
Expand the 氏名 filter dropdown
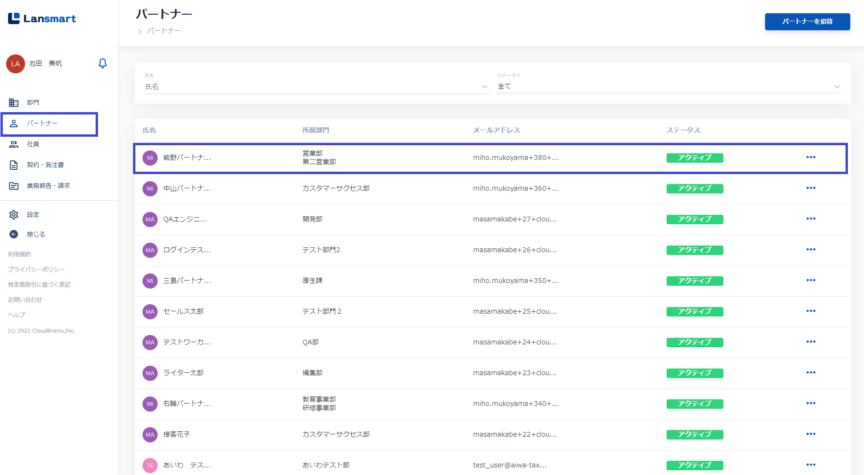(484, 87)
